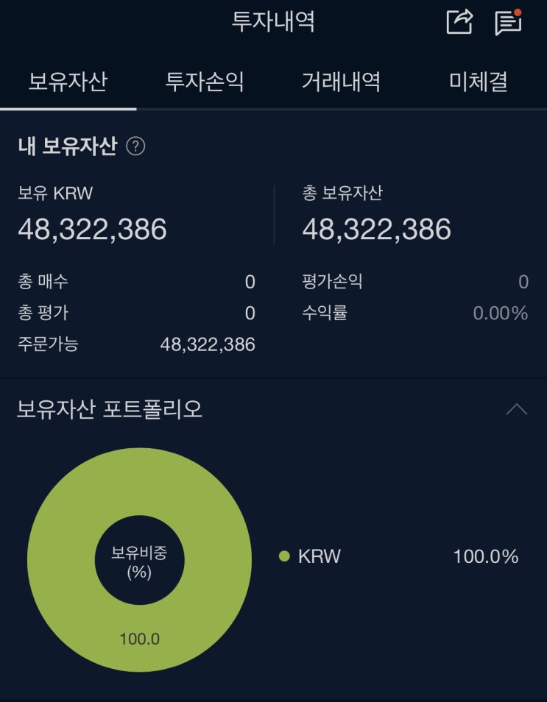This screenshot has width=547, height=702.
Task: Tap the KRW legend label
Action: coord(320,556)
